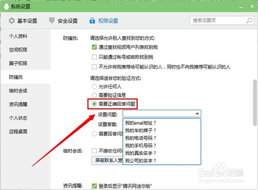This screenshot has width=258, height=190.
Task: Click the 权限设置 lock icon
Action: click(92, 21)
